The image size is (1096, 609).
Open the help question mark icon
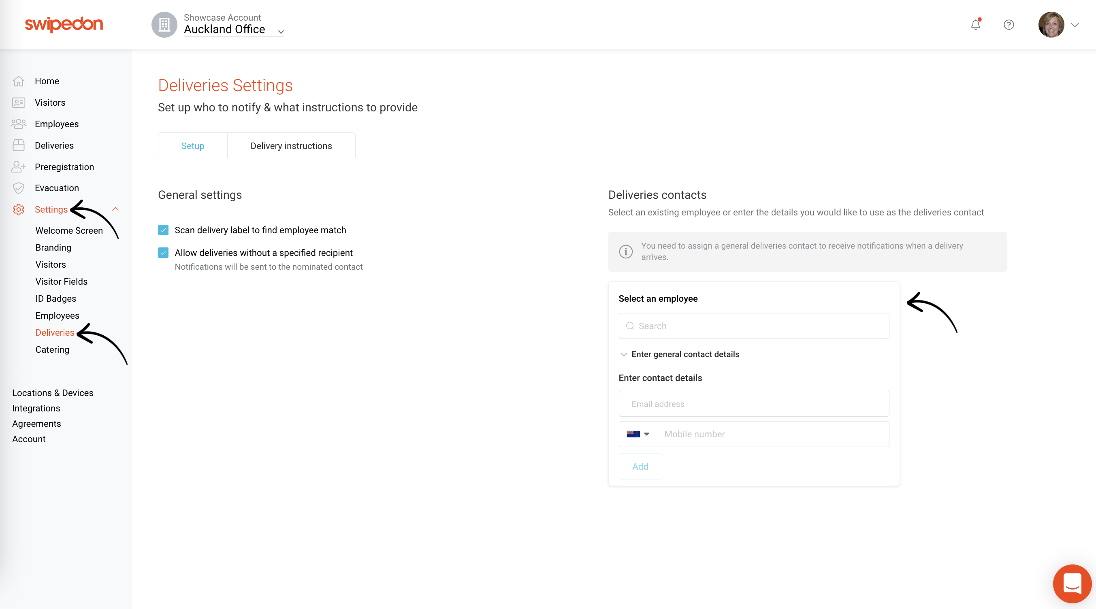[1009, 25]
